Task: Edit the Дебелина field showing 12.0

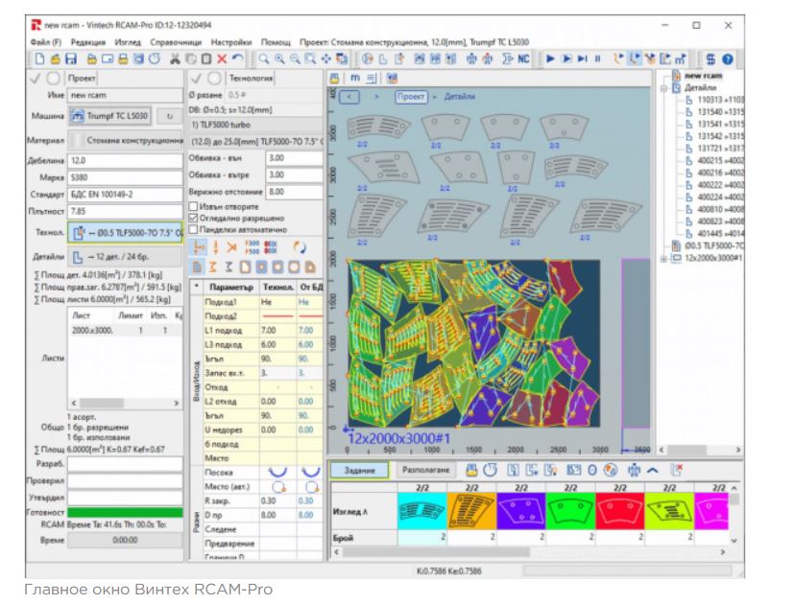Action: pyautogui.click(x=125, y=160)
